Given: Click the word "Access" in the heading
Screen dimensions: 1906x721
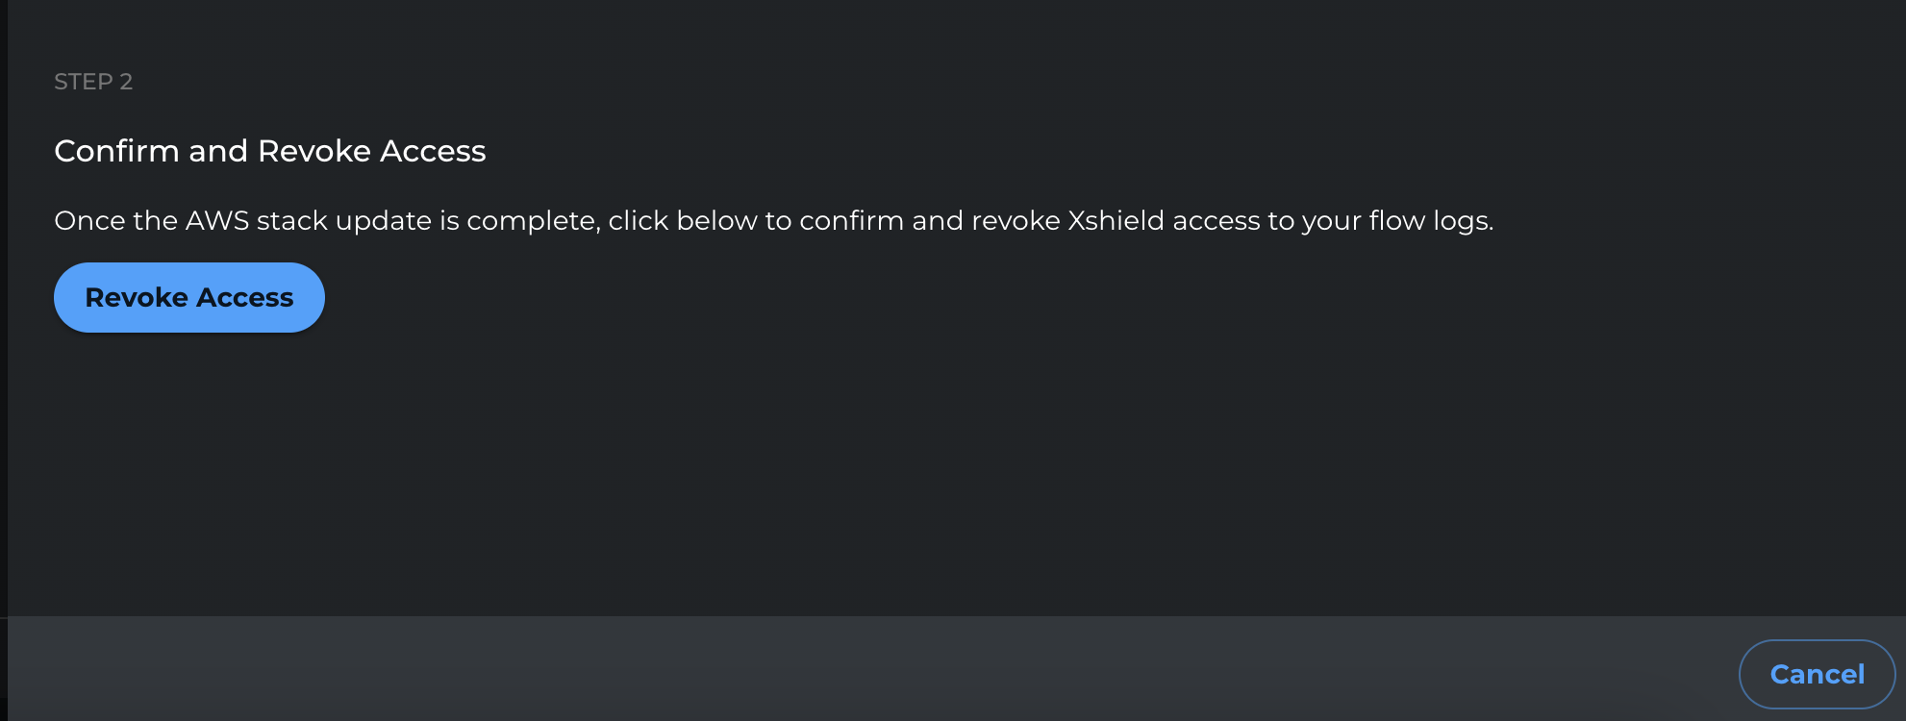Looking at the screenshot, I should 433,151.
